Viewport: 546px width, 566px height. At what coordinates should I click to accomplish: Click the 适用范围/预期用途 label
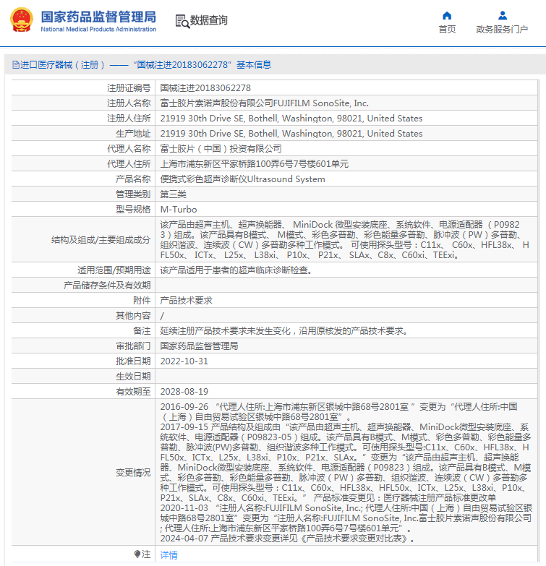(114, 270)
